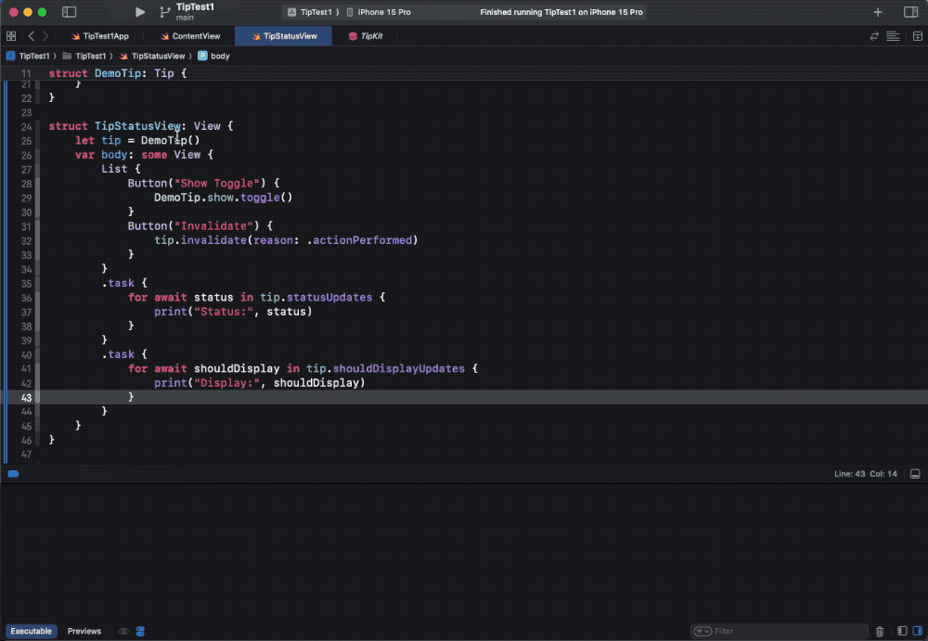
Task: Open TipTest1 project breadcrumb
Action: coord(29,57)
